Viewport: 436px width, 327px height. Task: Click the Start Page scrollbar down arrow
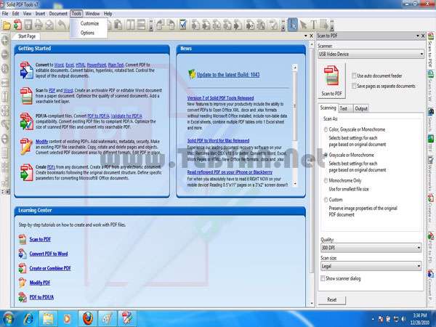tap(312, 303)
